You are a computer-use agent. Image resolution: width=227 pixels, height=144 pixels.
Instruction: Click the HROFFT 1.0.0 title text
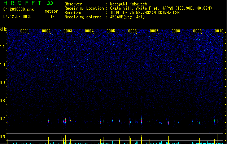point(29,3)
